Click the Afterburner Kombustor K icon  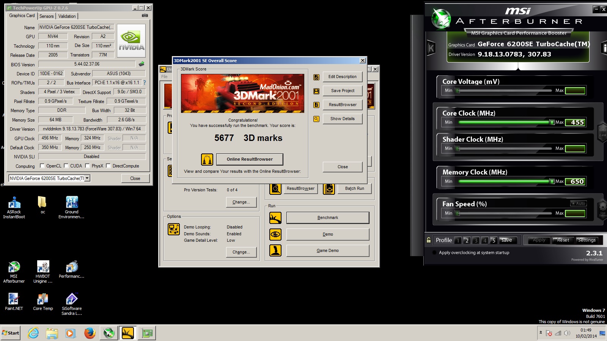pos(431,48)
